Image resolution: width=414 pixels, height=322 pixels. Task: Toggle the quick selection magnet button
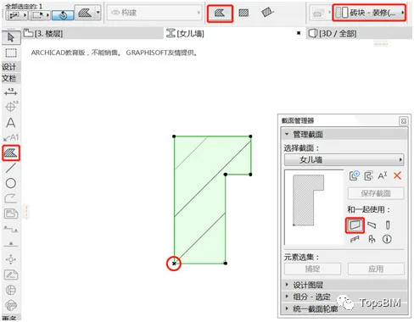coord(63,15)
